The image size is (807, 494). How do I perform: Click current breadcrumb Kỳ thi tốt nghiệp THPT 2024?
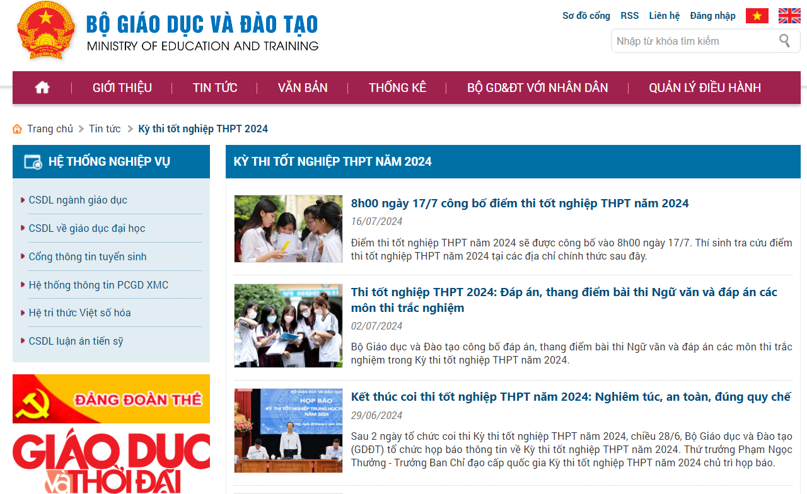pyautogui.click(x=203, y=129)
